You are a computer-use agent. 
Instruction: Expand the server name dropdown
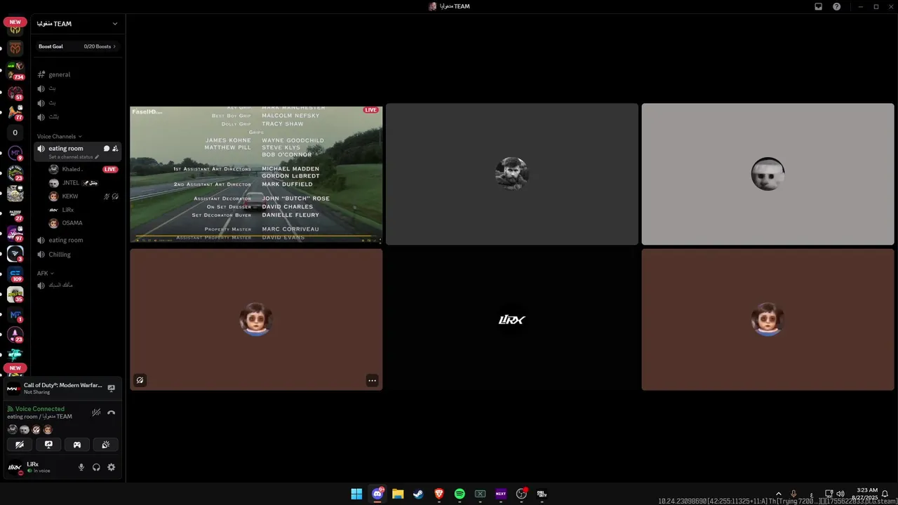click(115, 24)
